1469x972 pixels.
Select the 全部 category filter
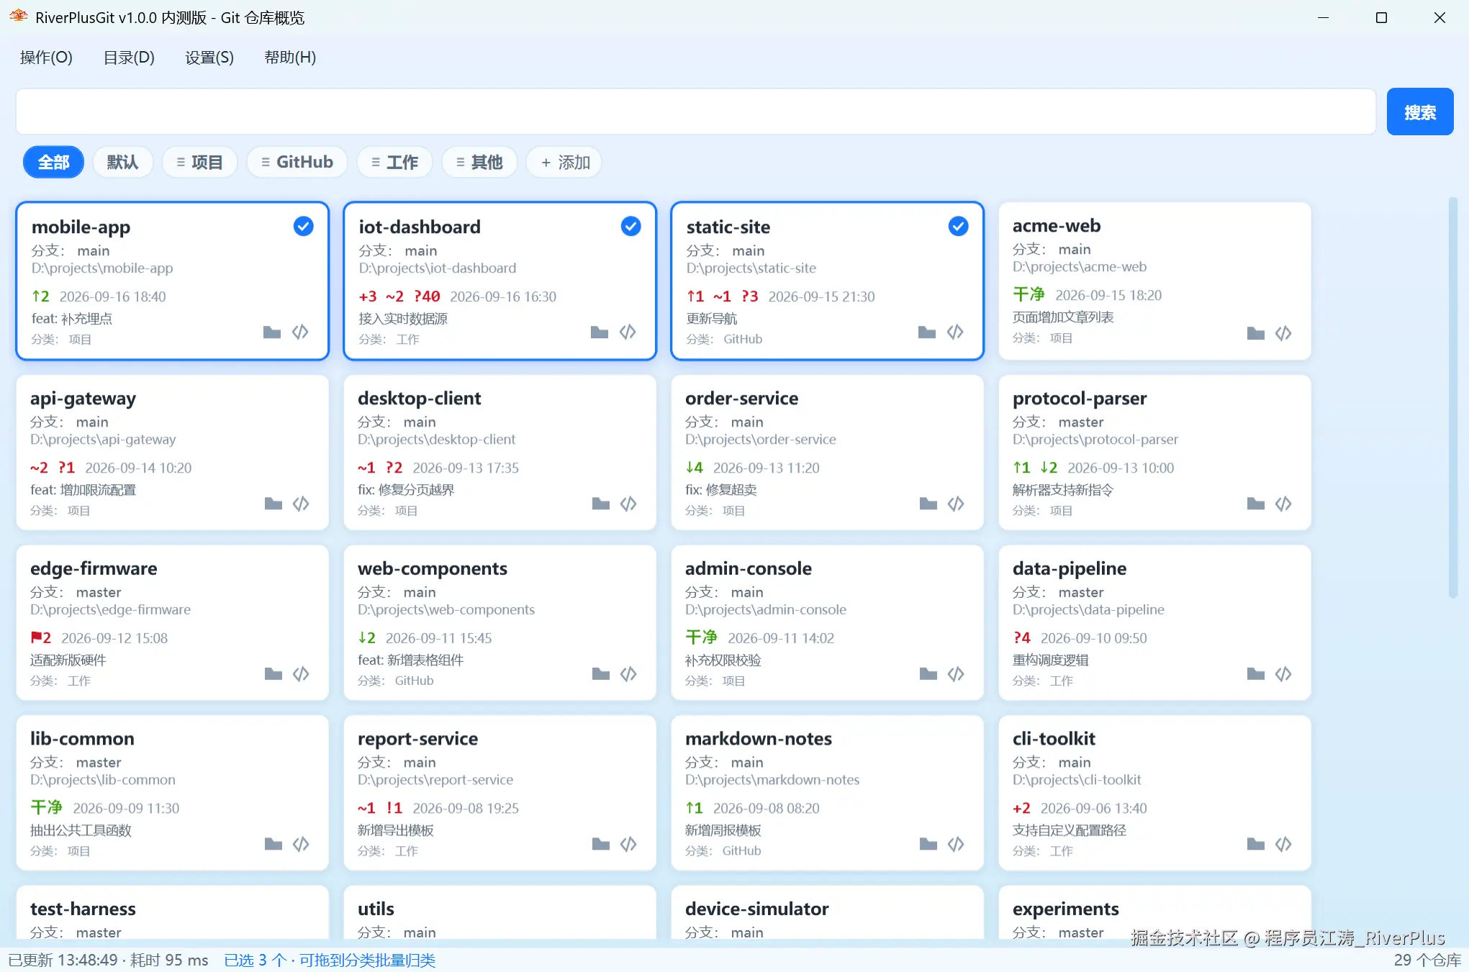[x=53, y=163]
